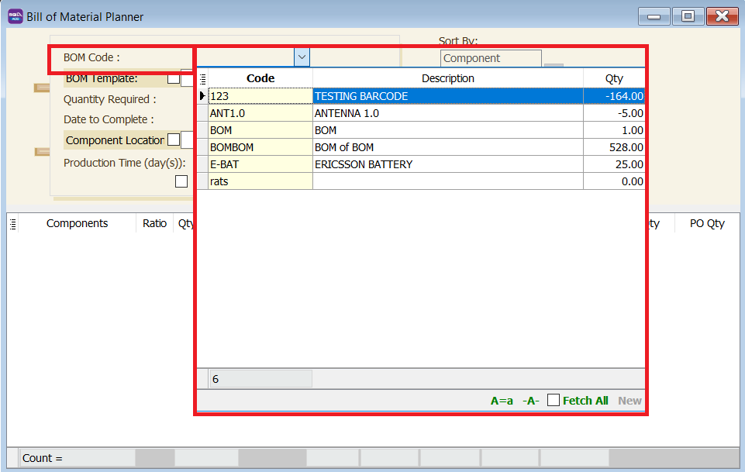Click the upper grip handle on the left edge
Image resolution: width=745 pixels, height=472 pixels.
coord(41,88)
